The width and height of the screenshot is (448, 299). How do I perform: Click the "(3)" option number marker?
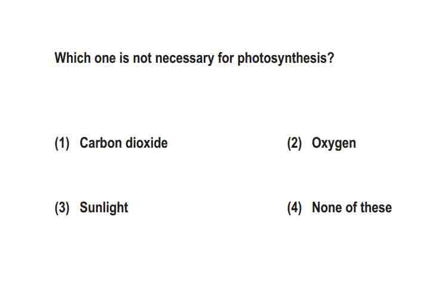(62, 208)
